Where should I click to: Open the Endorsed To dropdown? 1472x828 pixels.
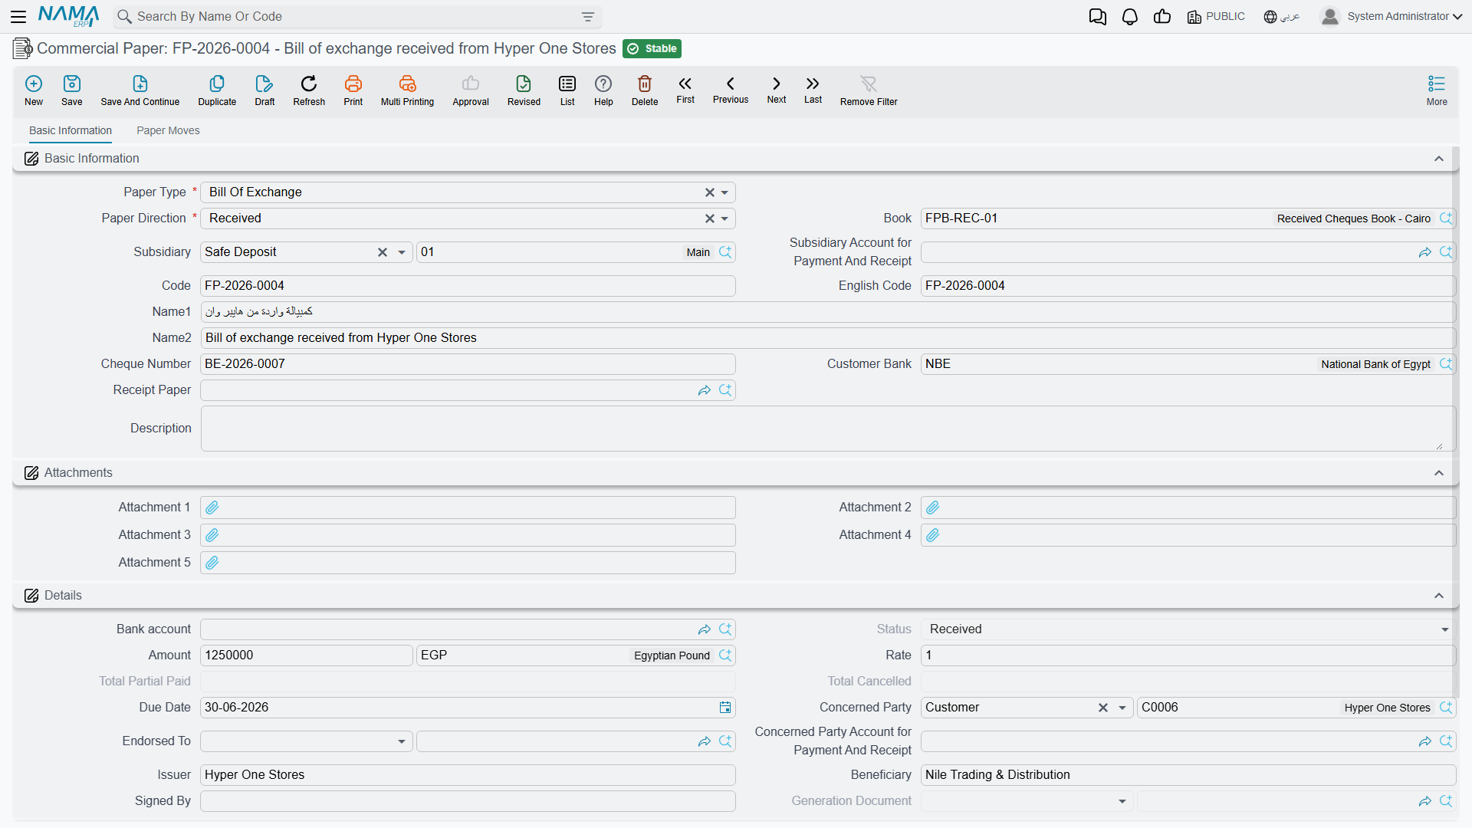pos(402,741)
